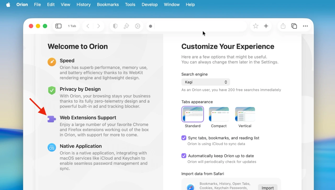Viewport: 335px width, 190px height.
Task: Open the Bookmarks menu
Action: (108, 4)
